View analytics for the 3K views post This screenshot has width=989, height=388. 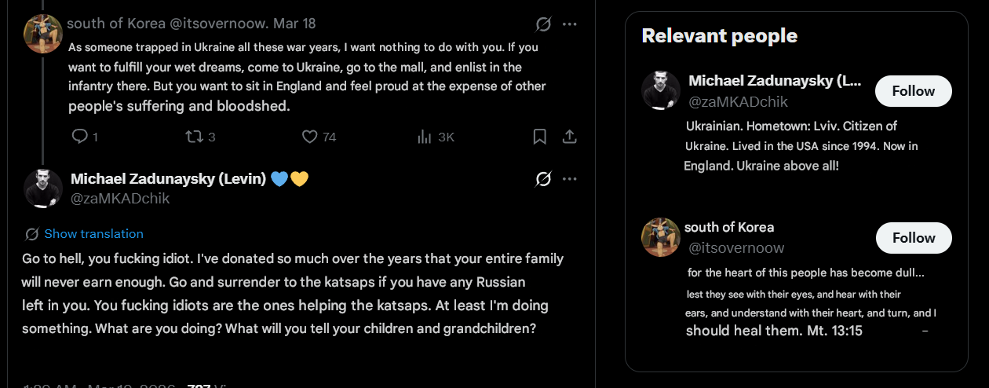[x=425, y=137]
